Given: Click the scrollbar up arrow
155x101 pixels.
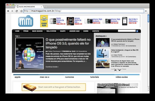Looking at the screenshot, I should [x=148, y=88].
